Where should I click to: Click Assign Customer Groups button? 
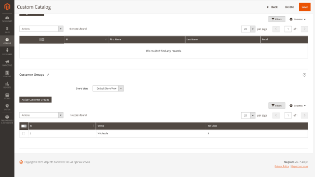(x=35, y=100)
